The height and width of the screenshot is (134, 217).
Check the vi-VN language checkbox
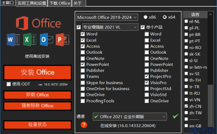[x=186, y=100]
